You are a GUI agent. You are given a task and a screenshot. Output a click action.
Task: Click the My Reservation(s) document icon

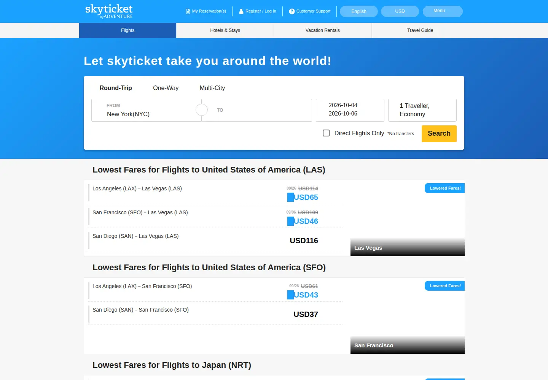(x=188, y=11)
